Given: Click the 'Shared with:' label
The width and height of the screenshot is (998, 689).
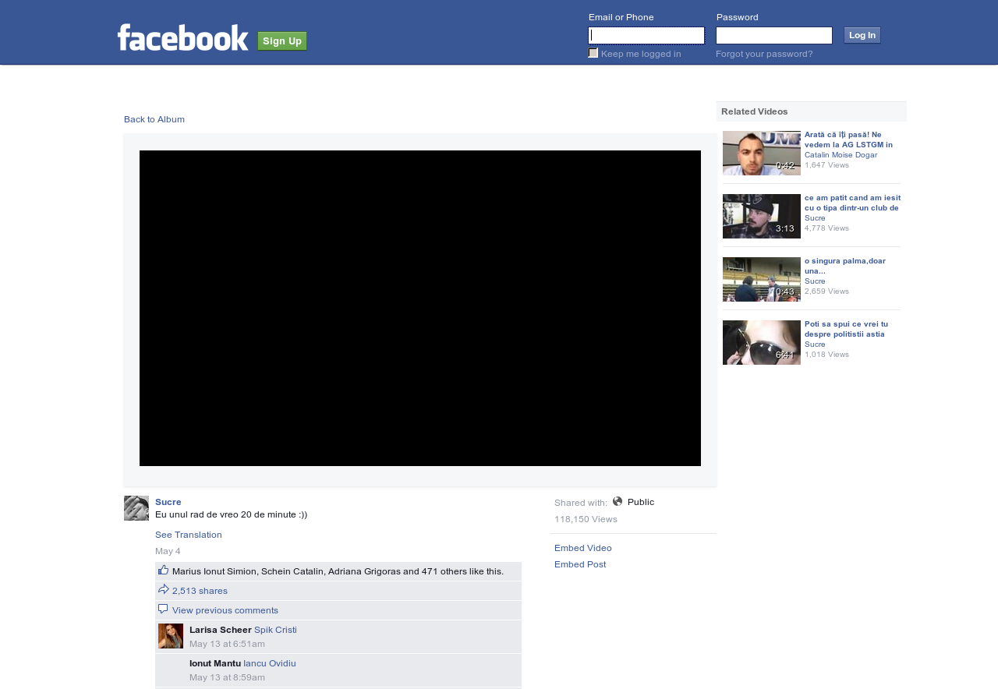Looking at the screenshot, I should click(x=581, y=503).
